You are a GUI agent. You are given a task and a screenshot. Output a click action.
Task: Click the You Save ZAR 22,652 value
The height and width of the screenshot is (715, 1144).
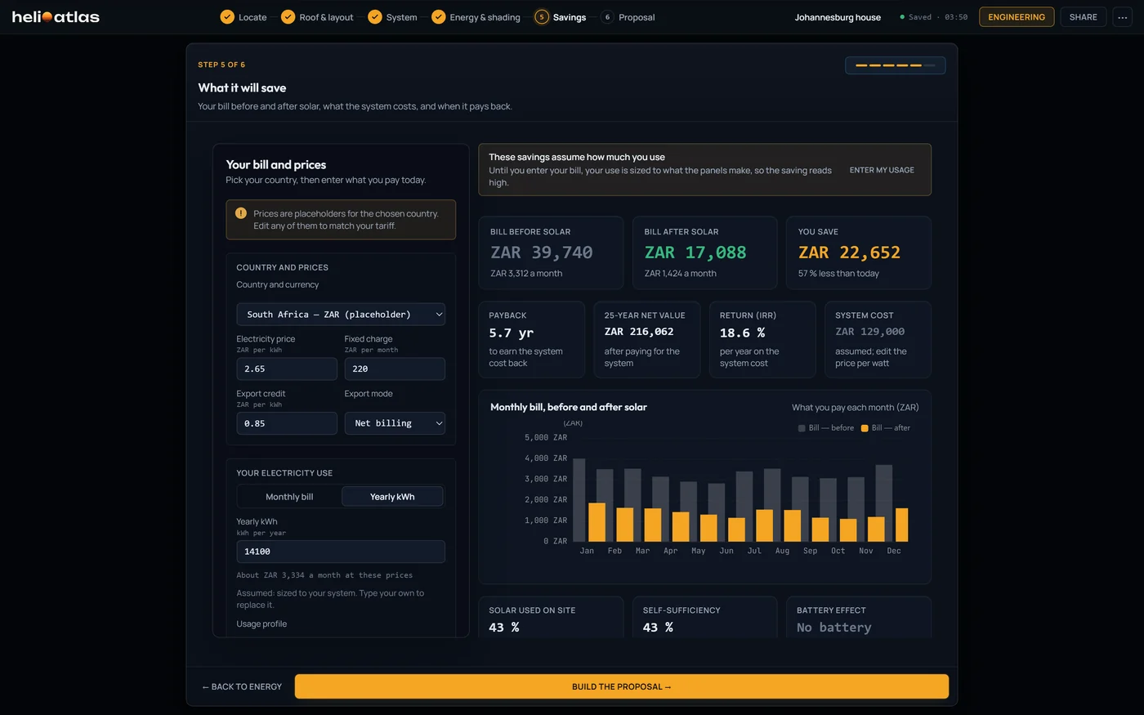tap(849, 252)
